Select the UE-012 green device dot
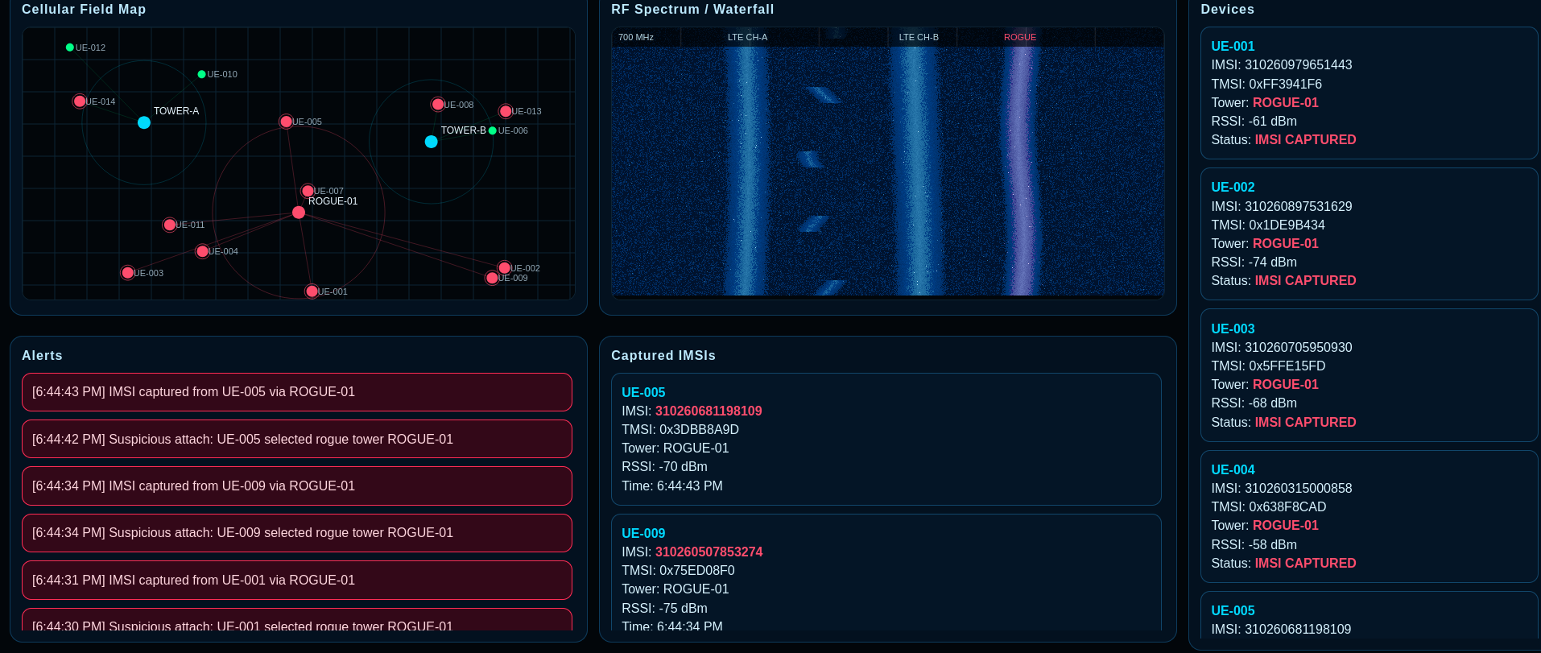The image size is (1541, 653). pos(70,48)
